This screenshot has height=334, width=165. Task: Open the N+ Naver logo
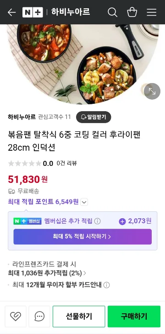point(33,12)
